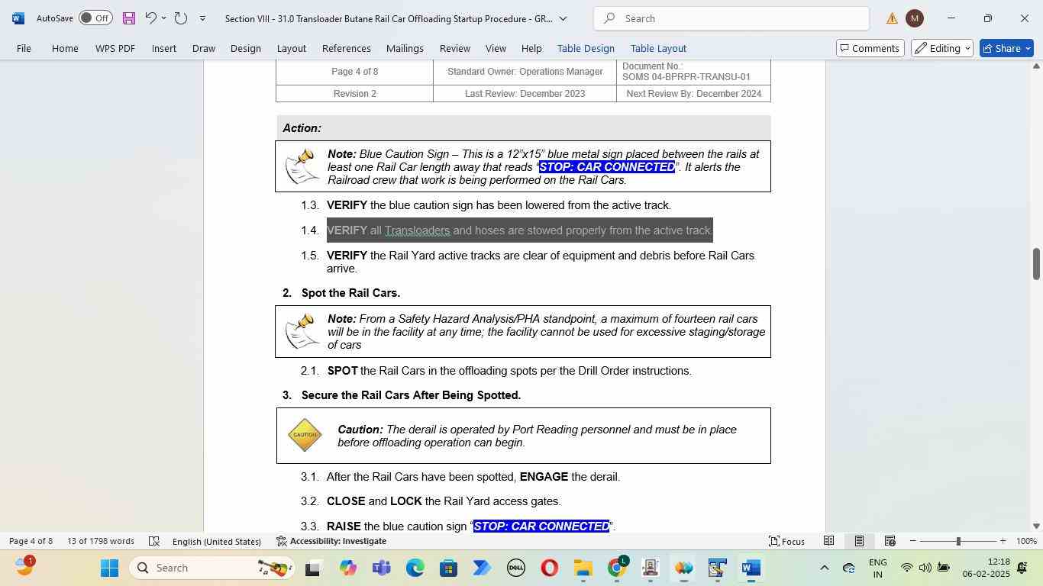Expand the document title dropdown chevron
Viewport: 1043px width, 586px height.
pos(563,18)
